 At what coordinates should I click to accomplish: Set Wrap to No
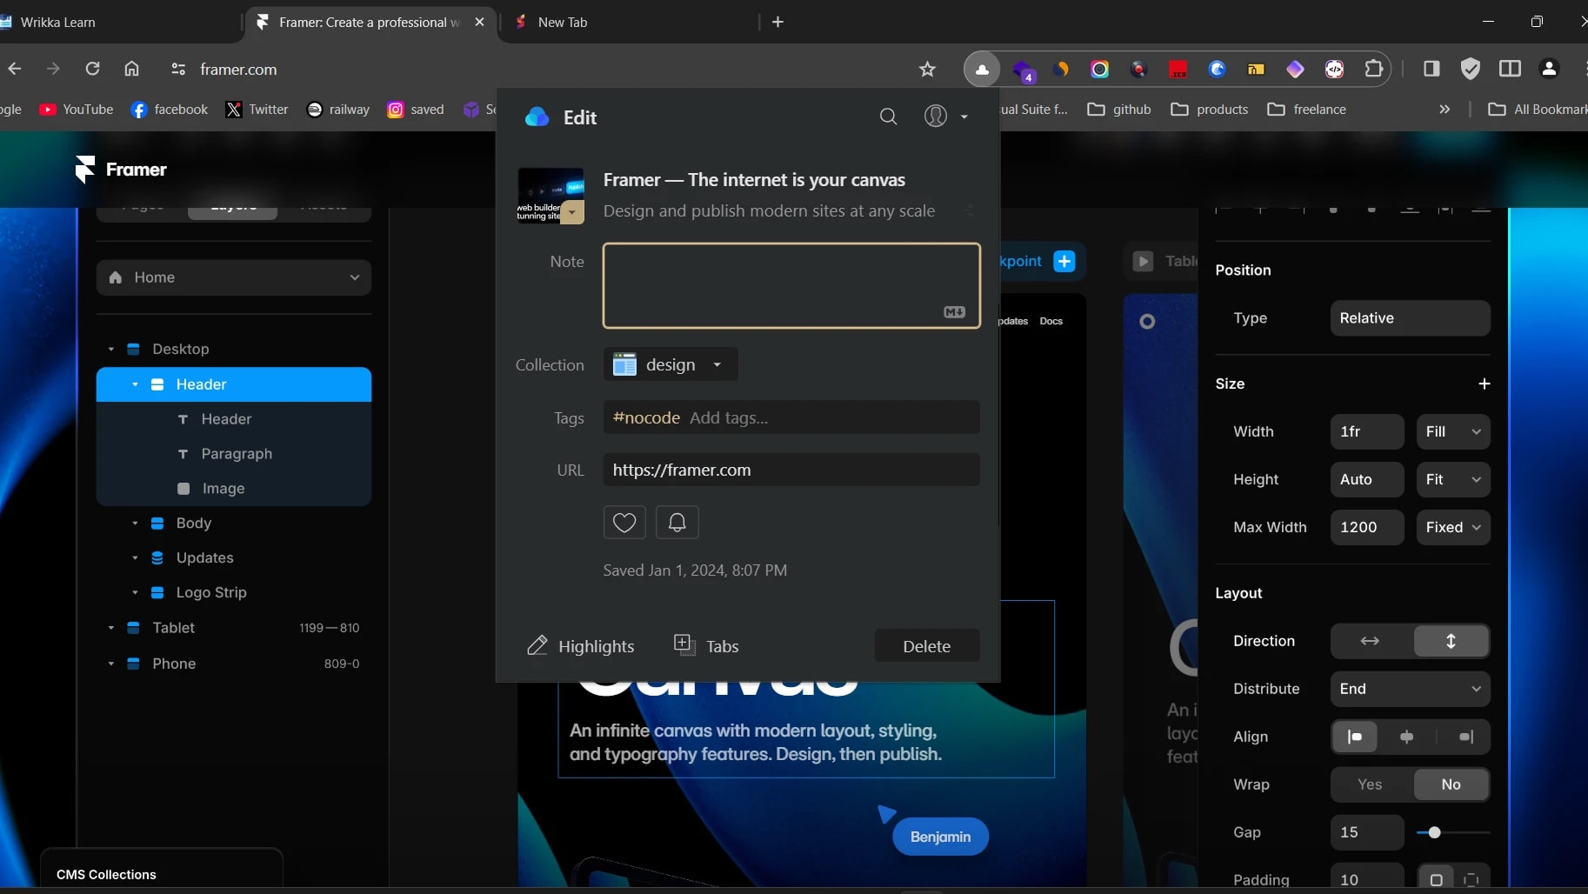(x=1451, y=784)
